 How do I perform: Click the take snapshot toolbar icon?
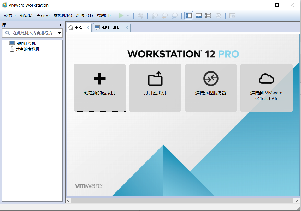click(x=155, y=15)
